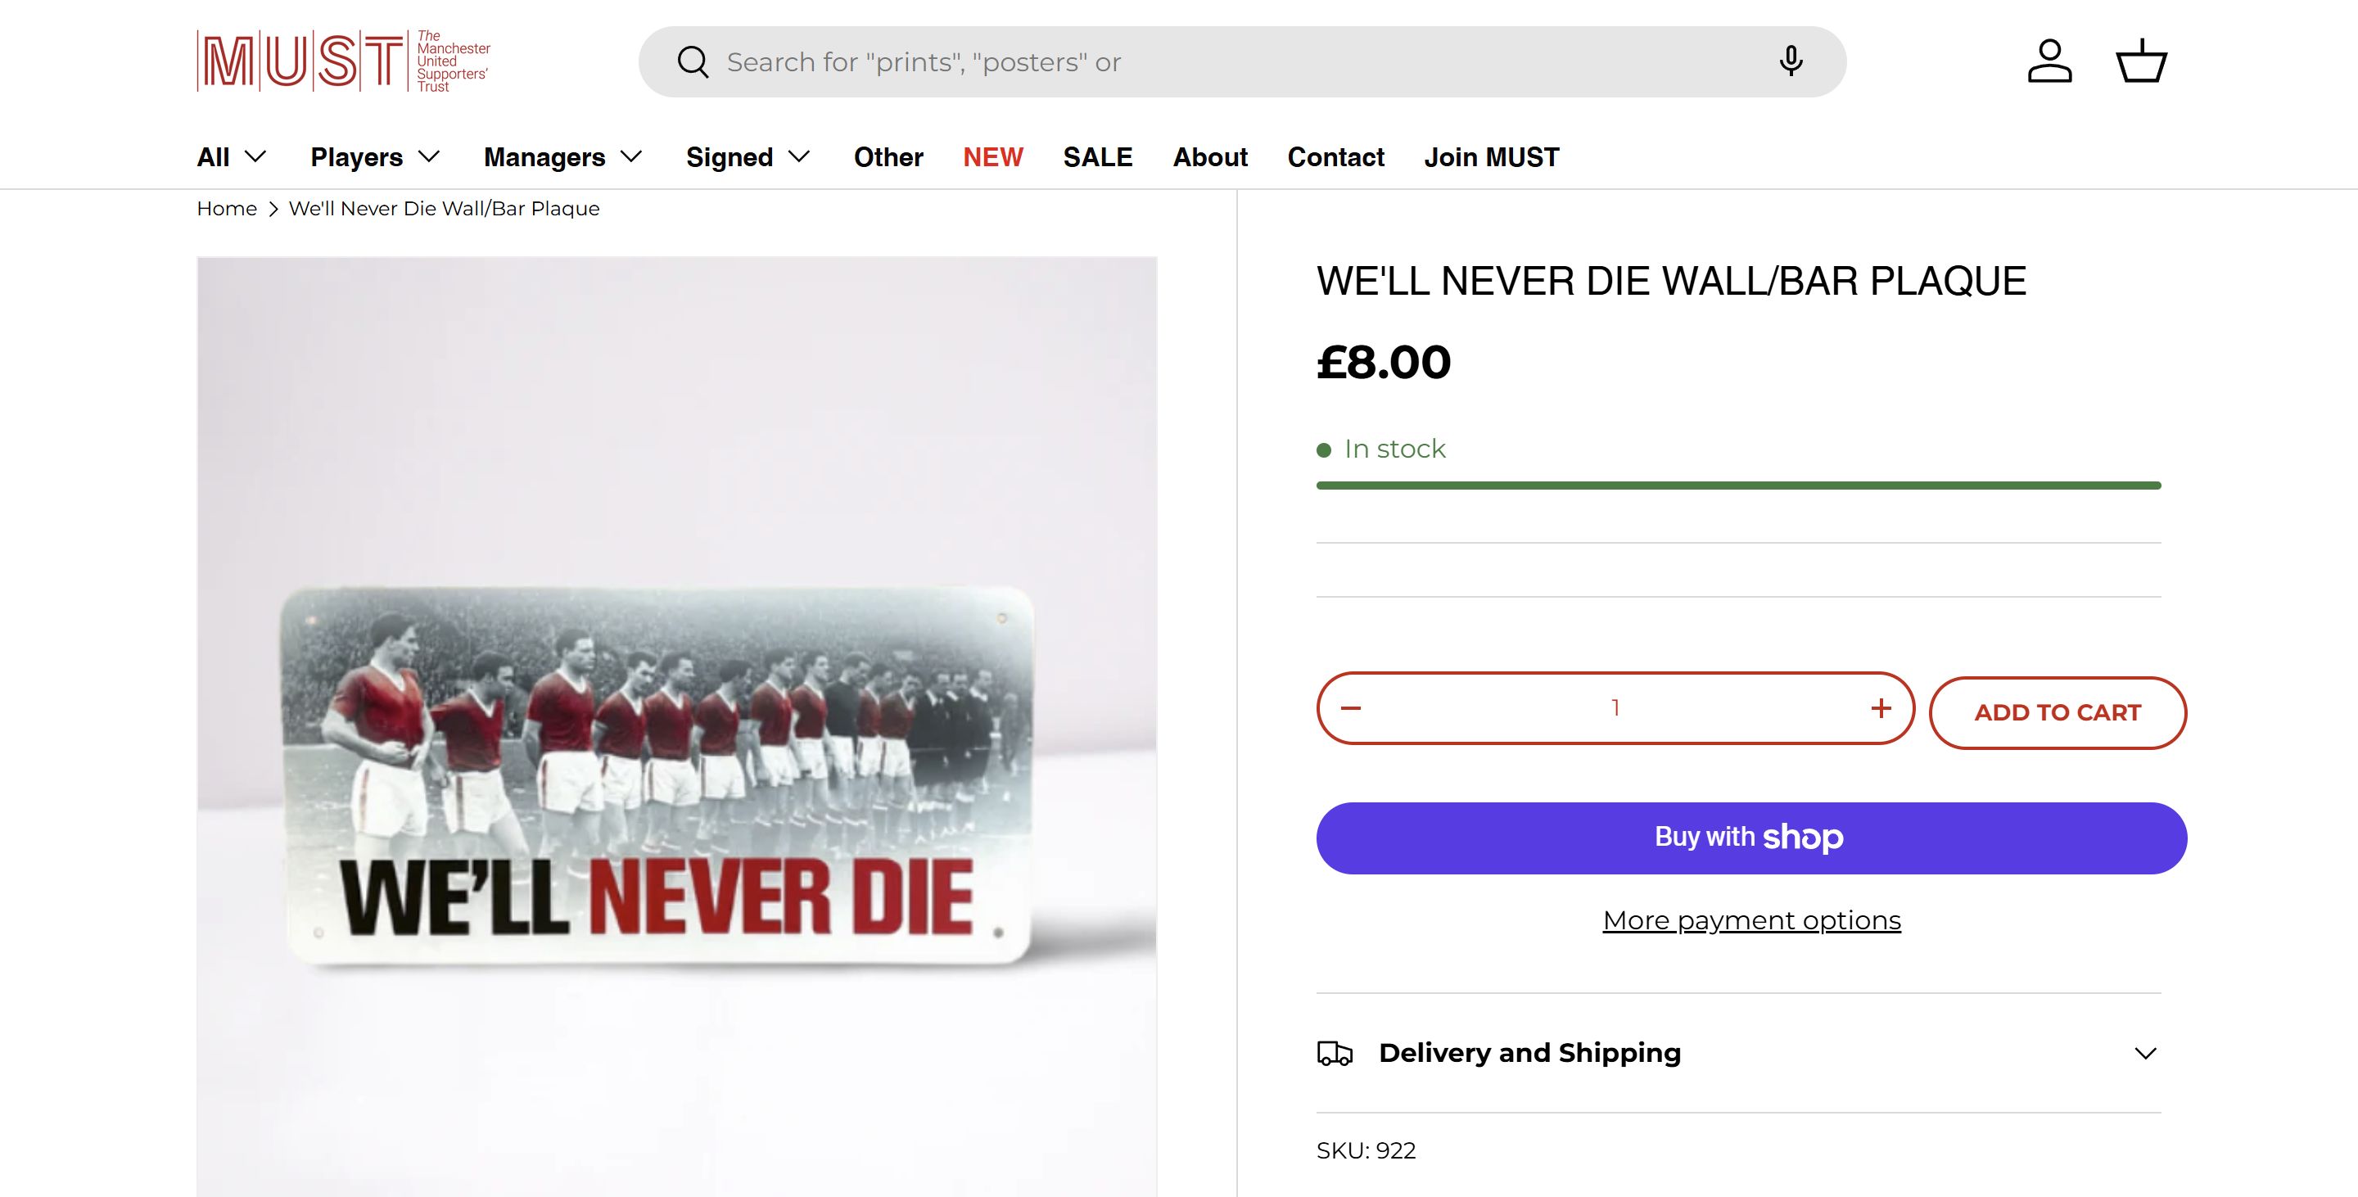The width and height of the screenshot is (2358, 1197).
Task: Expand the Signed menu dropdown
Action: [748, 157]
